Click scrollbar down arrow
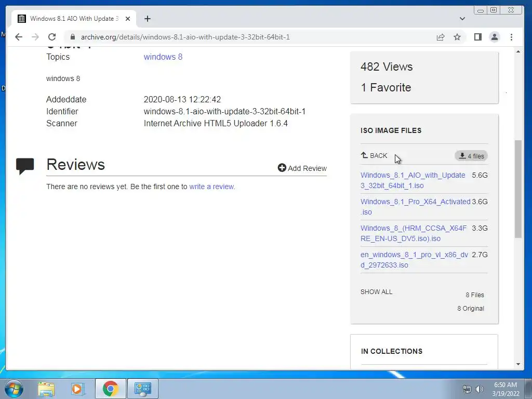 pos(518,364)
